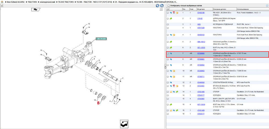Click the red list icon in the 87400196 row
Viewport: 269px width, 129px height.
pyautogui.click(x=174, y=13)
